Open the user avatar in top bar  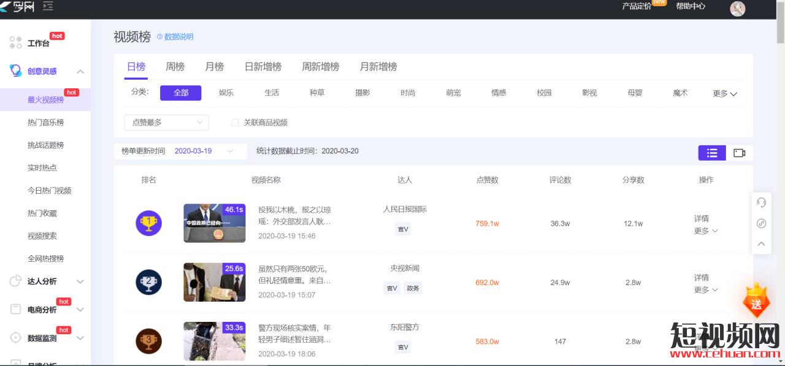pyautogui.click(x=737, y=8)
